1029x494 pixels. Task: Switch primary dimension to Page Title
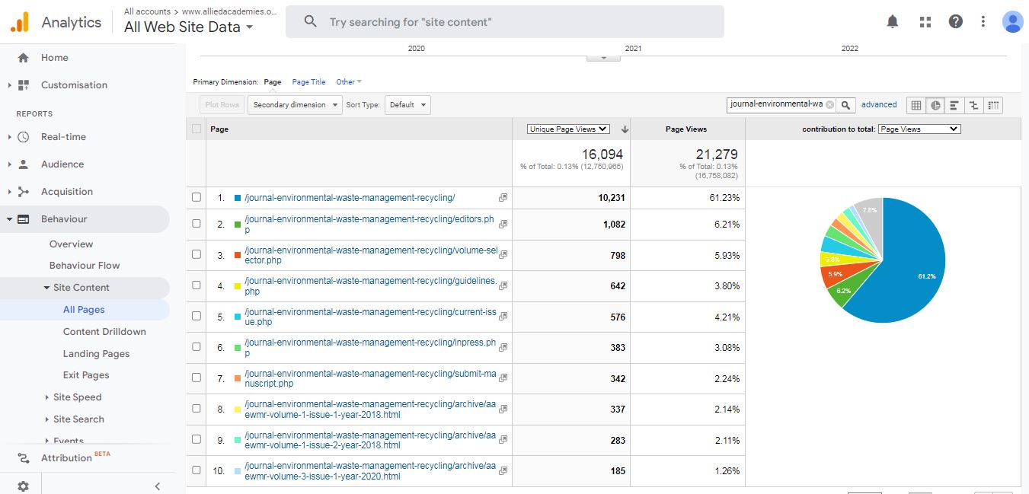pos(308,82)
